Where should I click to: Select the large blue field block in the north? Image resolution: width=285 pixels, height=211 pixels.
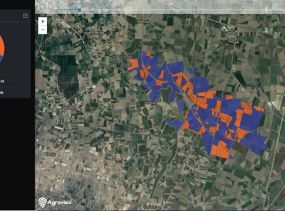176,68
